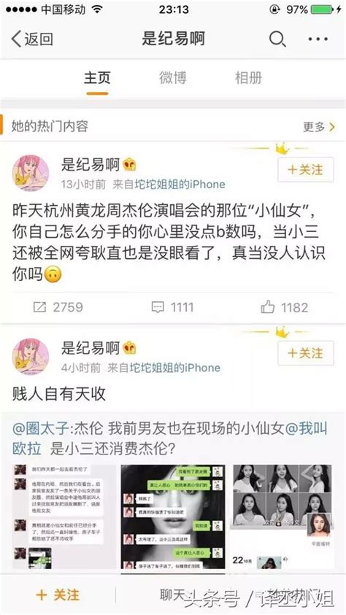The height and width of the screenshot is (615, 346).
Task: Open the chat screenshot thumbnail with white bubbles
Action: point(65,517)
